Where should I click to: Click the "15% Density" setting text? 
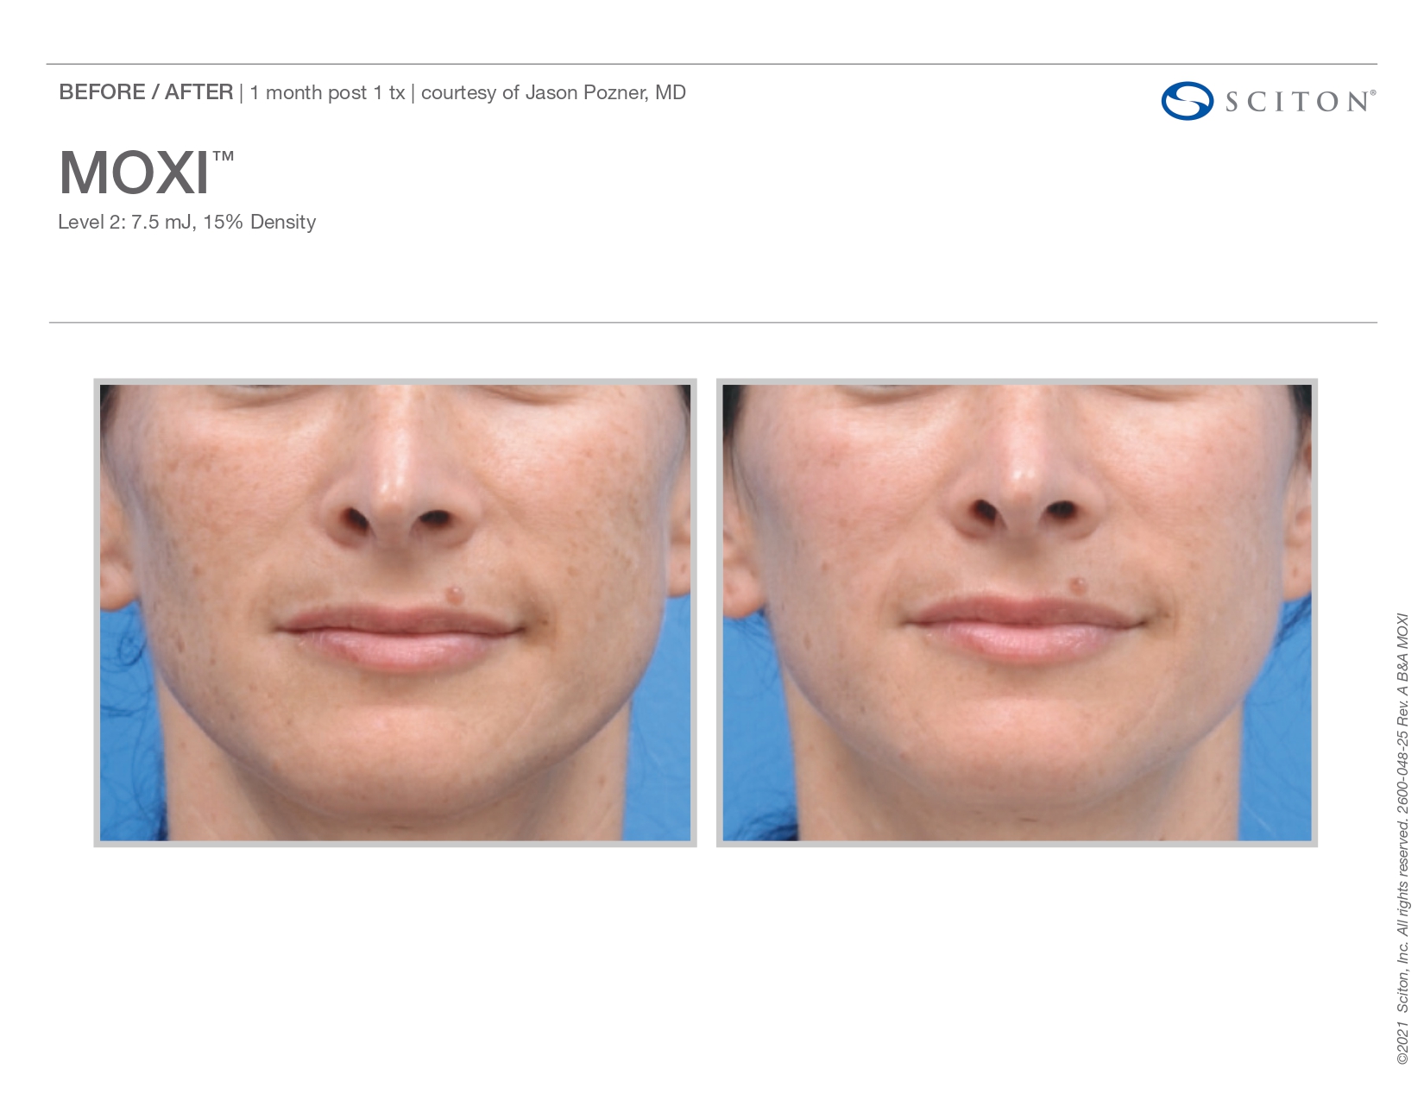click(260, 223)
